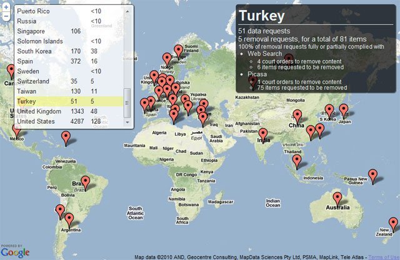
Task: Click the marker on Argentina
Action: [x=69, y=220]
